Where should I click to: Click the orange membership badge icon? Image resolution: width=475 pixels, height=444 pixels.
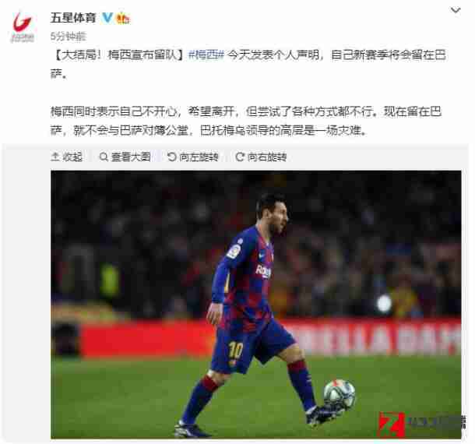tap(123, 18)
